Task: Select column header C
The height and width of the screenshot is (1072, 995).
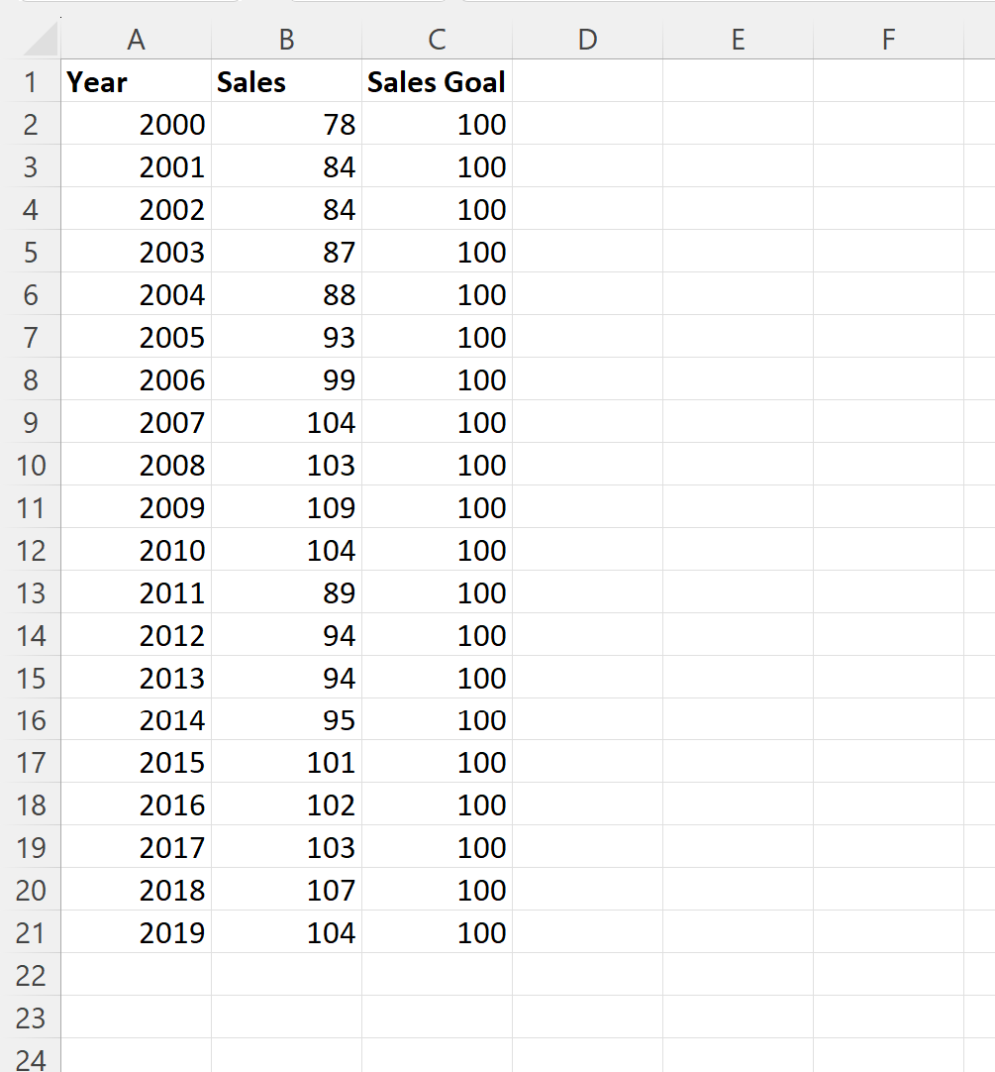Action: pos(436,40)
